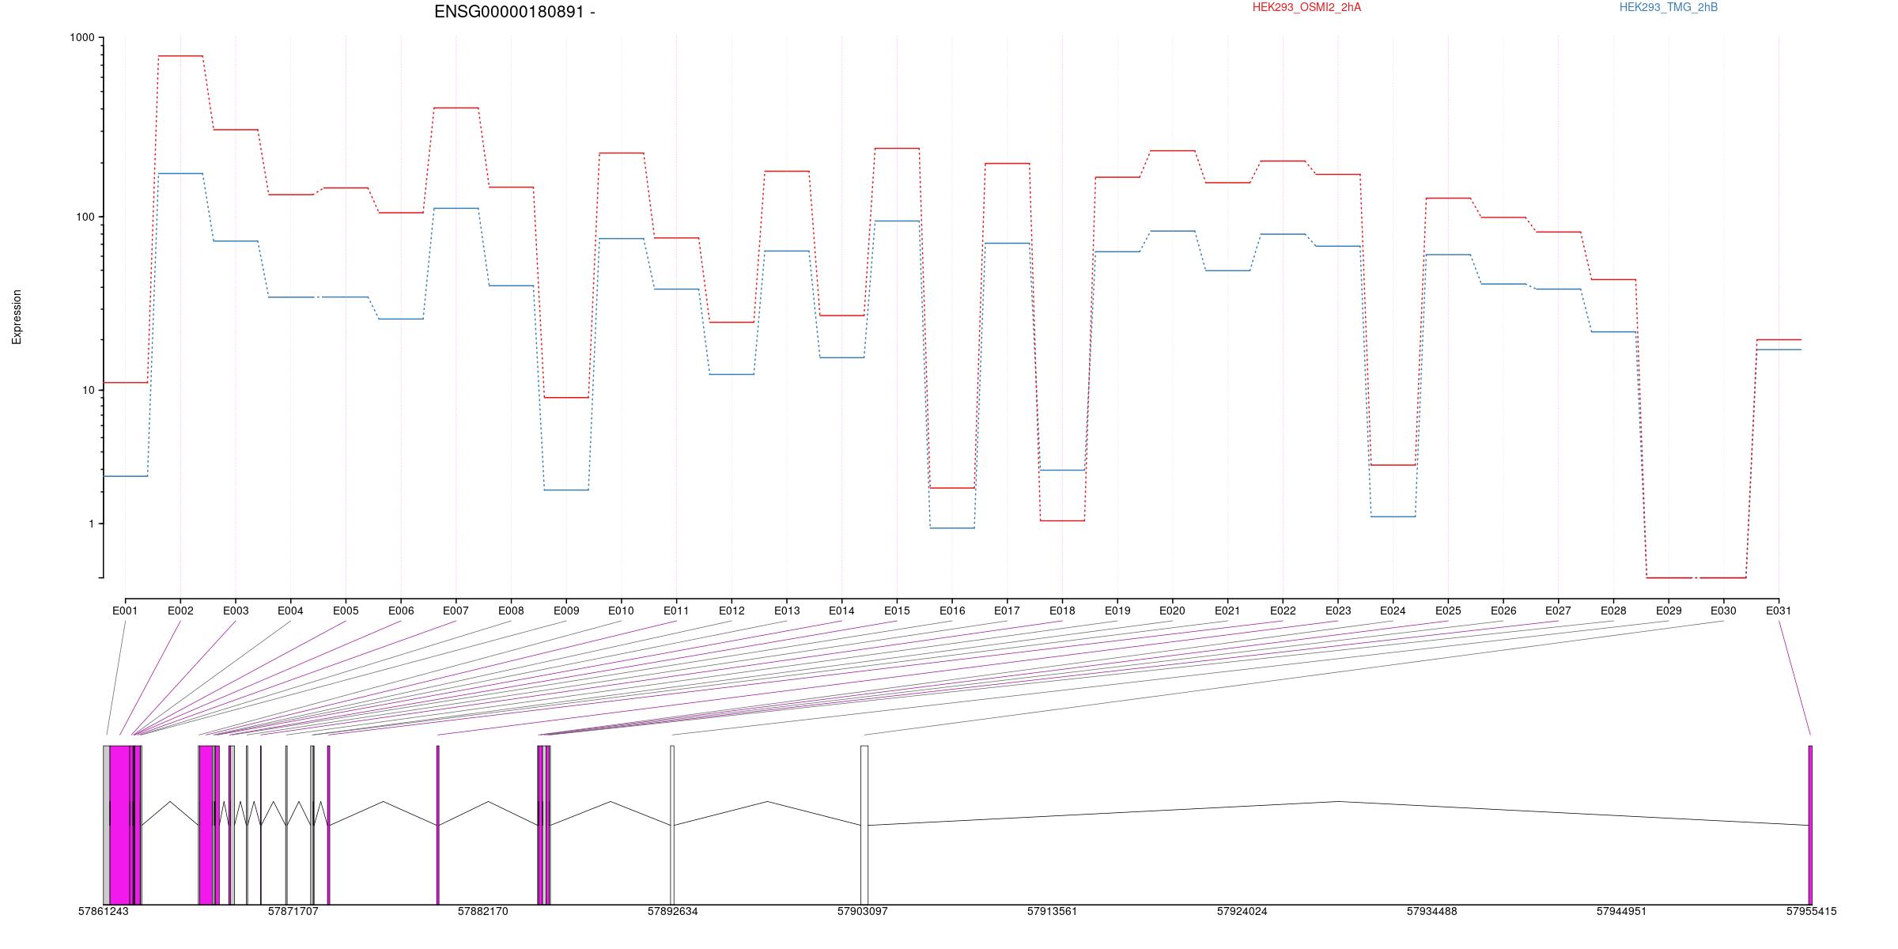Click the blue E018 expression segment
The image size is (1898, 949).
coord(1062,470)
